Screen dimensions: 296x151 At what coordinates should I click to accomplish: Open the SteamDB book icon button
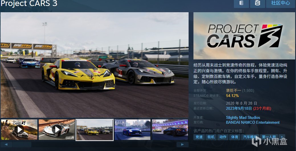[241, 3]
